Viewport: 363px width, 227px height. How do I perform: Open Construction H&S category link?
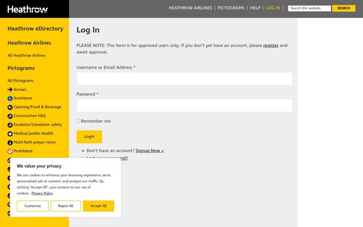pos(30,116)
